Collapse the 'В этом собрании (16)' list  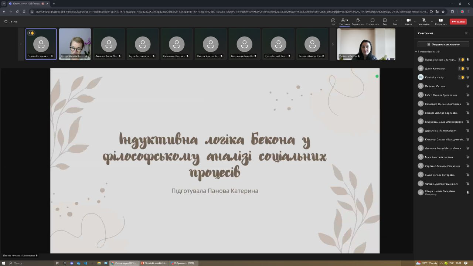coord(416,52)
